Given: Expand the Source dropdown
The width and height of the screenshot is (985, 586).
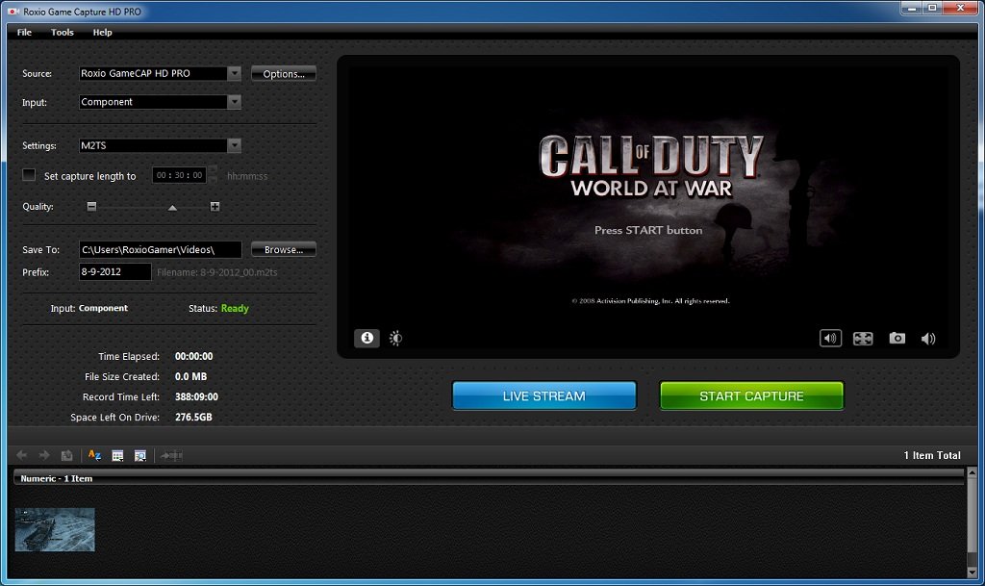Looking at the screenshot, I should tap(235, 73).
